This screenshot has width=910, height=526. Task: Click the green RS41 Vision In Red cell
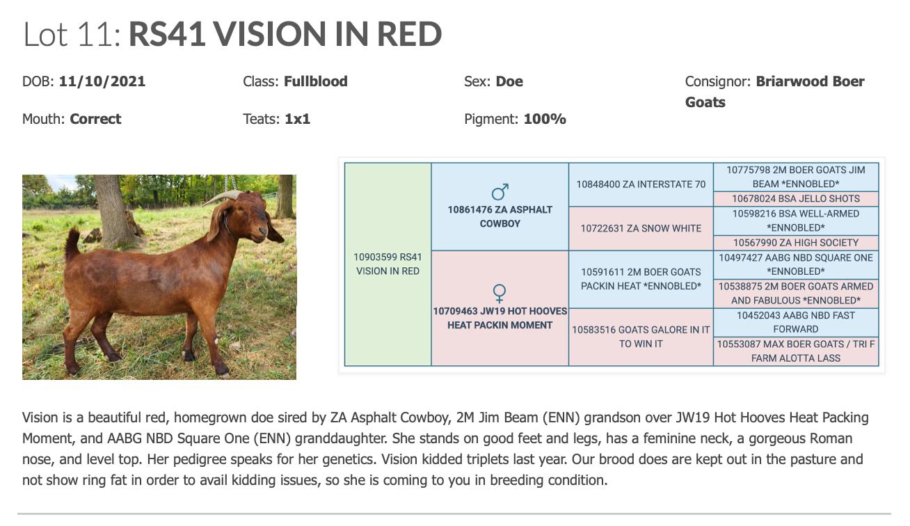click(388, 264)
